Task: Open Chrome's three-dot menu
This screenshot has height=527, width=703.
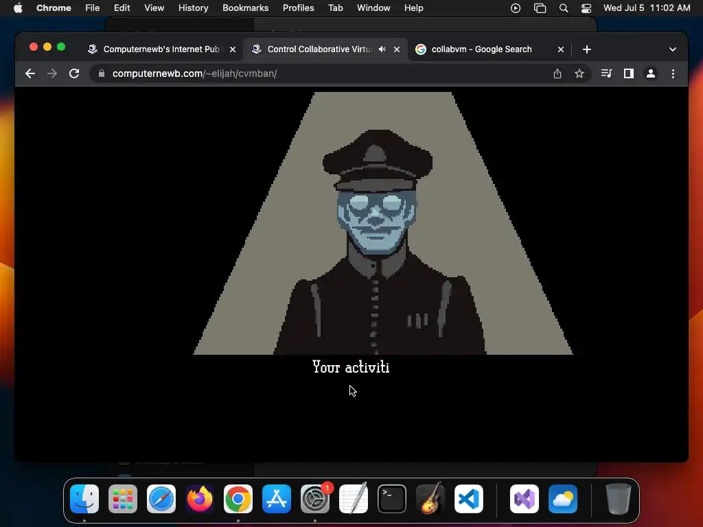Action: [673, 73]
